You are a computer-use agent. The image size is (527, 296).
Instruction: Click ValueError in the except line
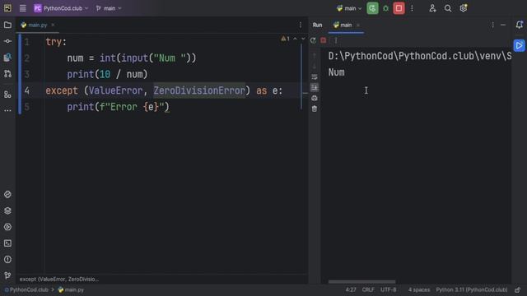coord(115,90)
